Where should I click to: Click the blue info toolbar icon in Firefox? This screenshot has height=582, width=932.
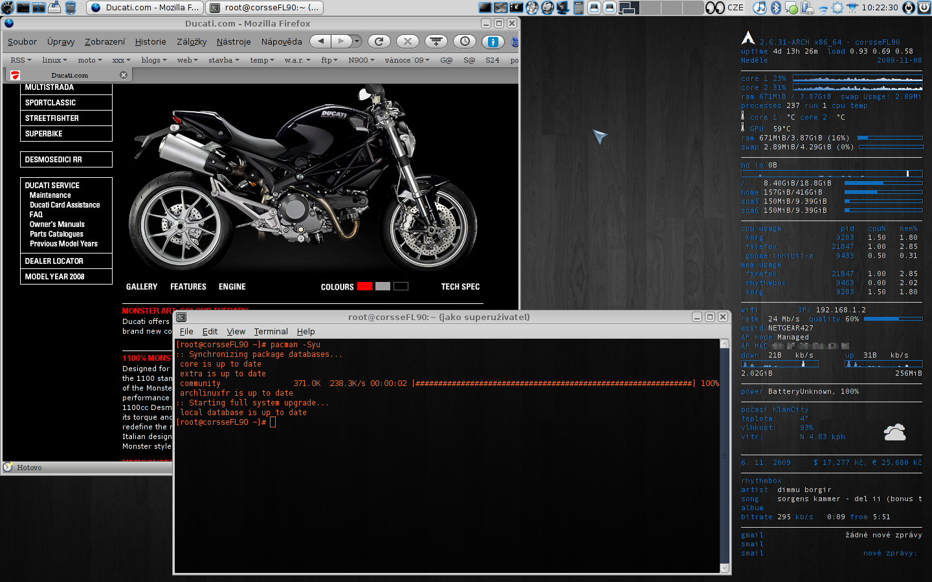click(493, 41)
